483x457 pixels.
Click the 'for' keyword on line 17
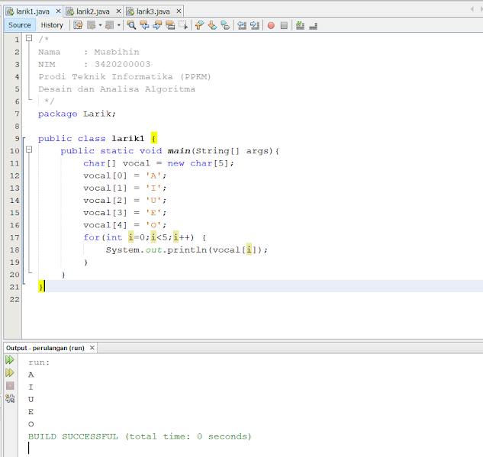pyautogui.click(x=92, y=237)
